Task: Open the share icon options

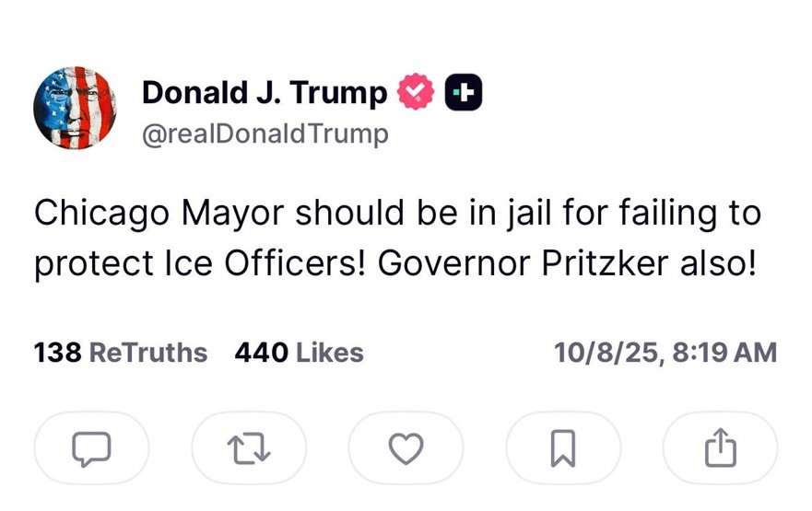Action: [720, 448]
